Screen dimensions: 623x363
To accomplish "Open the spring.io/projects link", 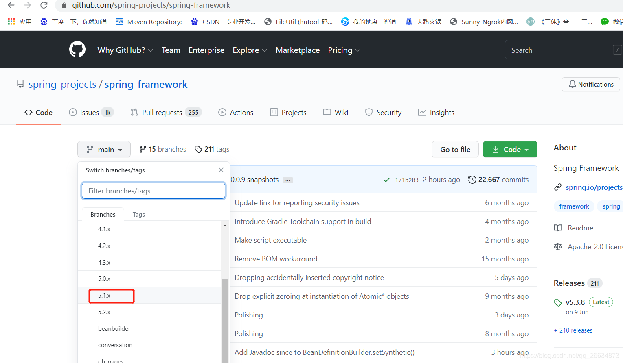I will pyautogui.click(x=594, y=187).
